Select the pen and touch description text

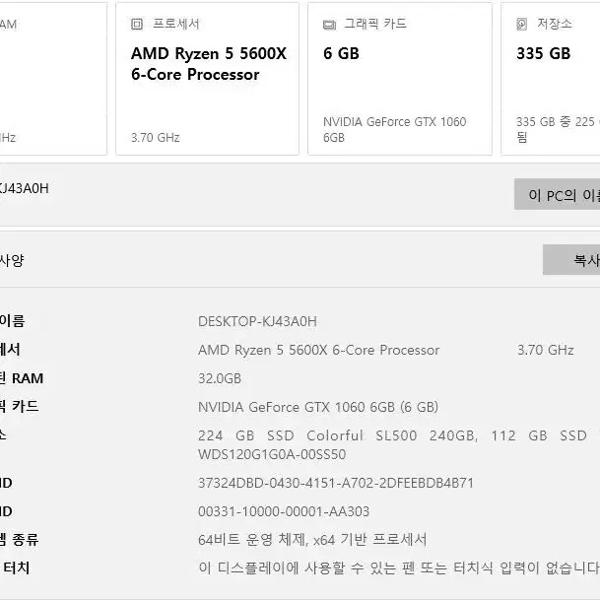pyautogui.click(x=399, y=568)
